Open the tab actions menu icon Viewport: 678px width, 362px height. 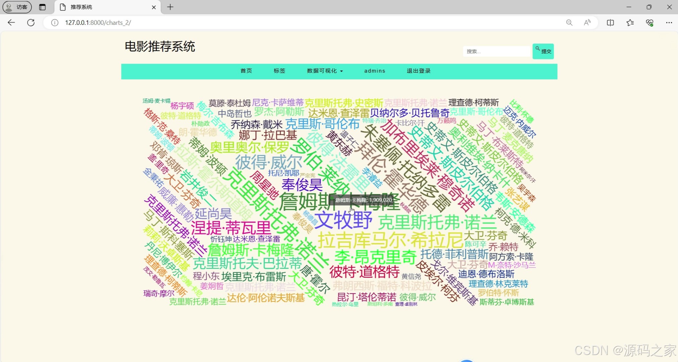click(42, 7)
